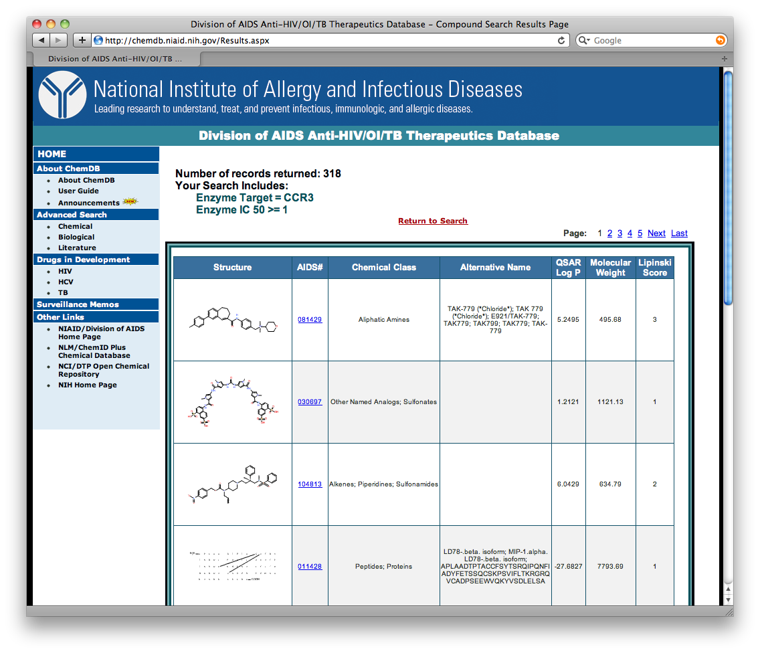Open TB under Drugs in Development

click(x=63, y=293)
